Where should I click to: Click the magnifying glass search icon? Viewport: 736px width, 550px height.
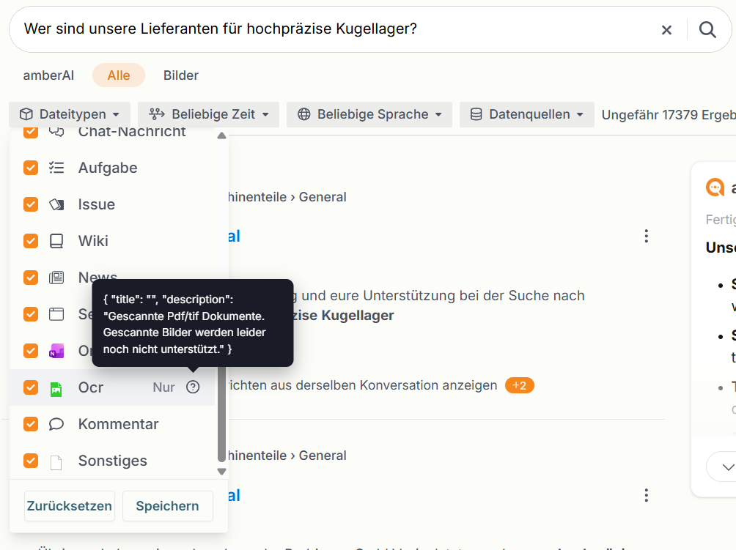point(707,30)
